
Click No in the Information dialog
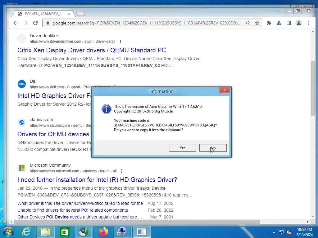(213, 148)
